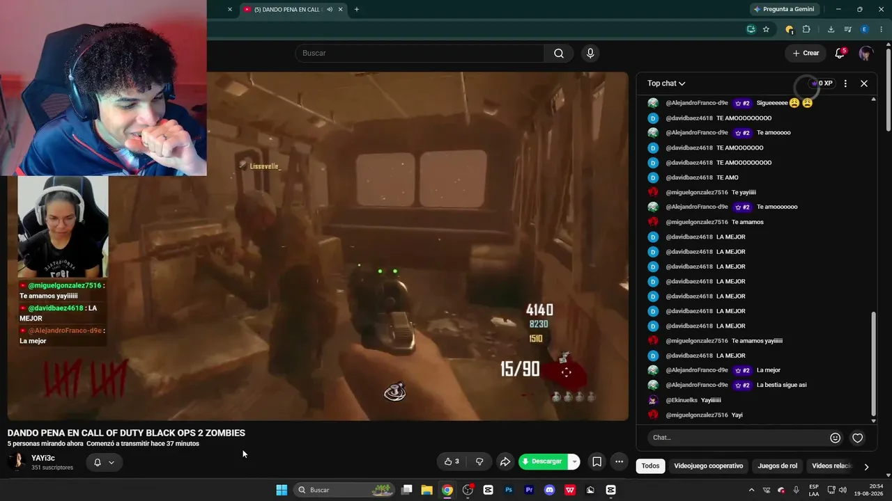Open the red WPS icon on taskbar
The height and width of the screenshot is (501, 892).
[x=570, y=490]
